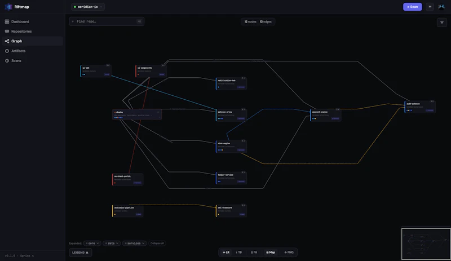Select the auth-gateway node

[x=420, y=107]
